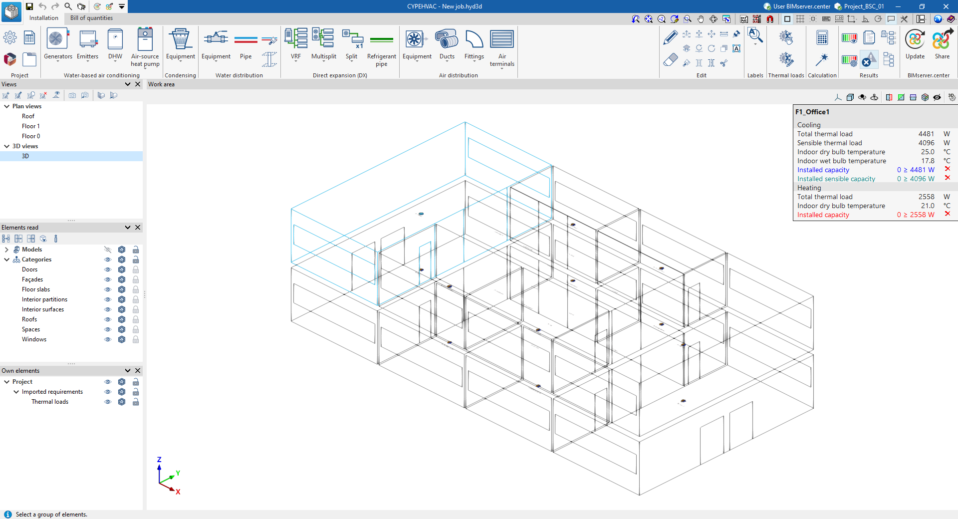The width and height of the screenshot is (958, 519).
Task: Open the Floor 1 plan view
Action: click(x=30, y=126)
